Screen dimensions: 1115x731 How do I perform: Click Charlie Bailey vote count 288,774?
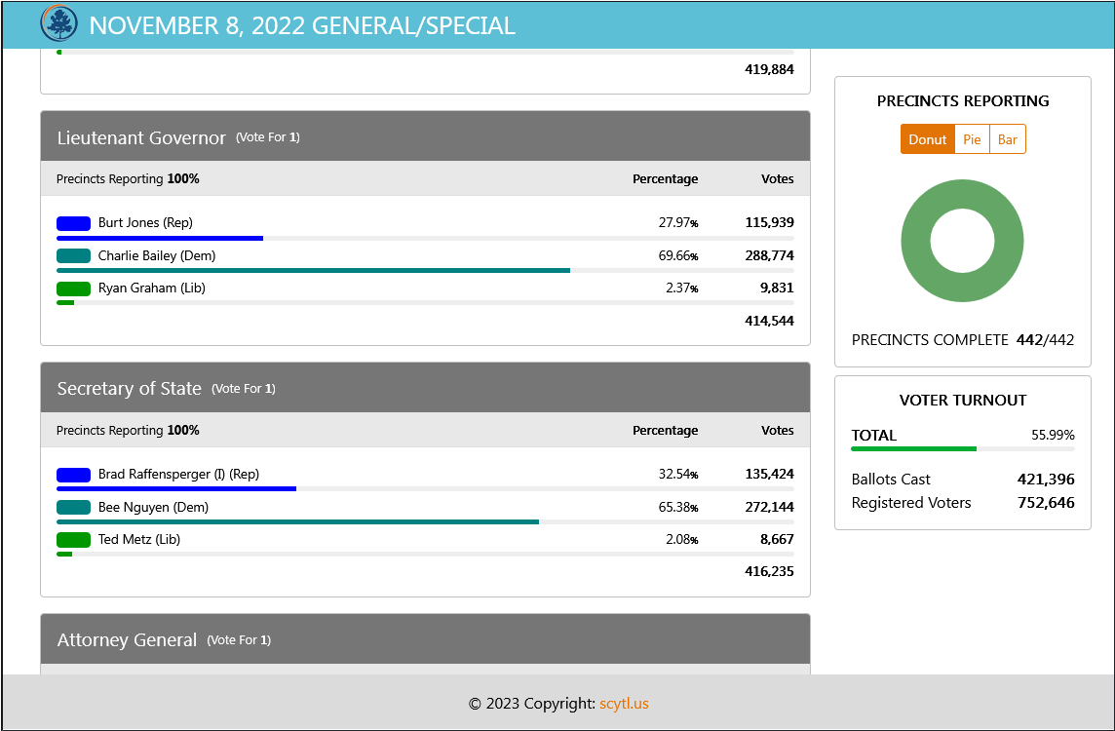click(x=769, y=255)
